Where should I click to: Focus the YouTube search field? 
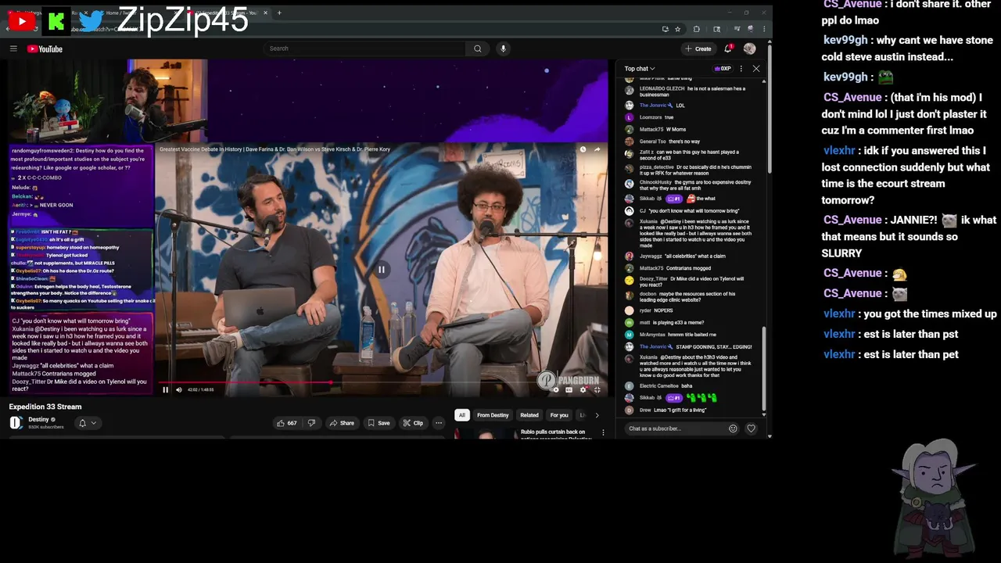[x=364, y=48]
